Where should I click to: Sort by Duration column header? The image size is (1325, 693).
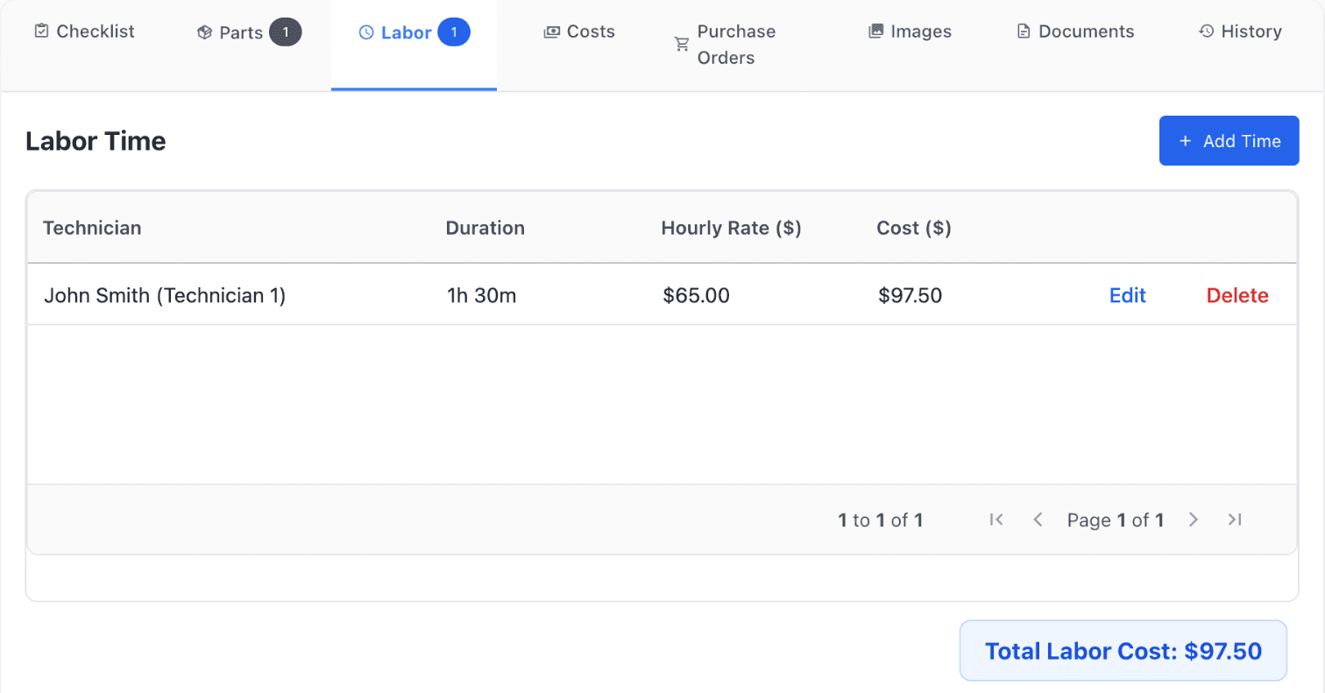pos(485,229)
